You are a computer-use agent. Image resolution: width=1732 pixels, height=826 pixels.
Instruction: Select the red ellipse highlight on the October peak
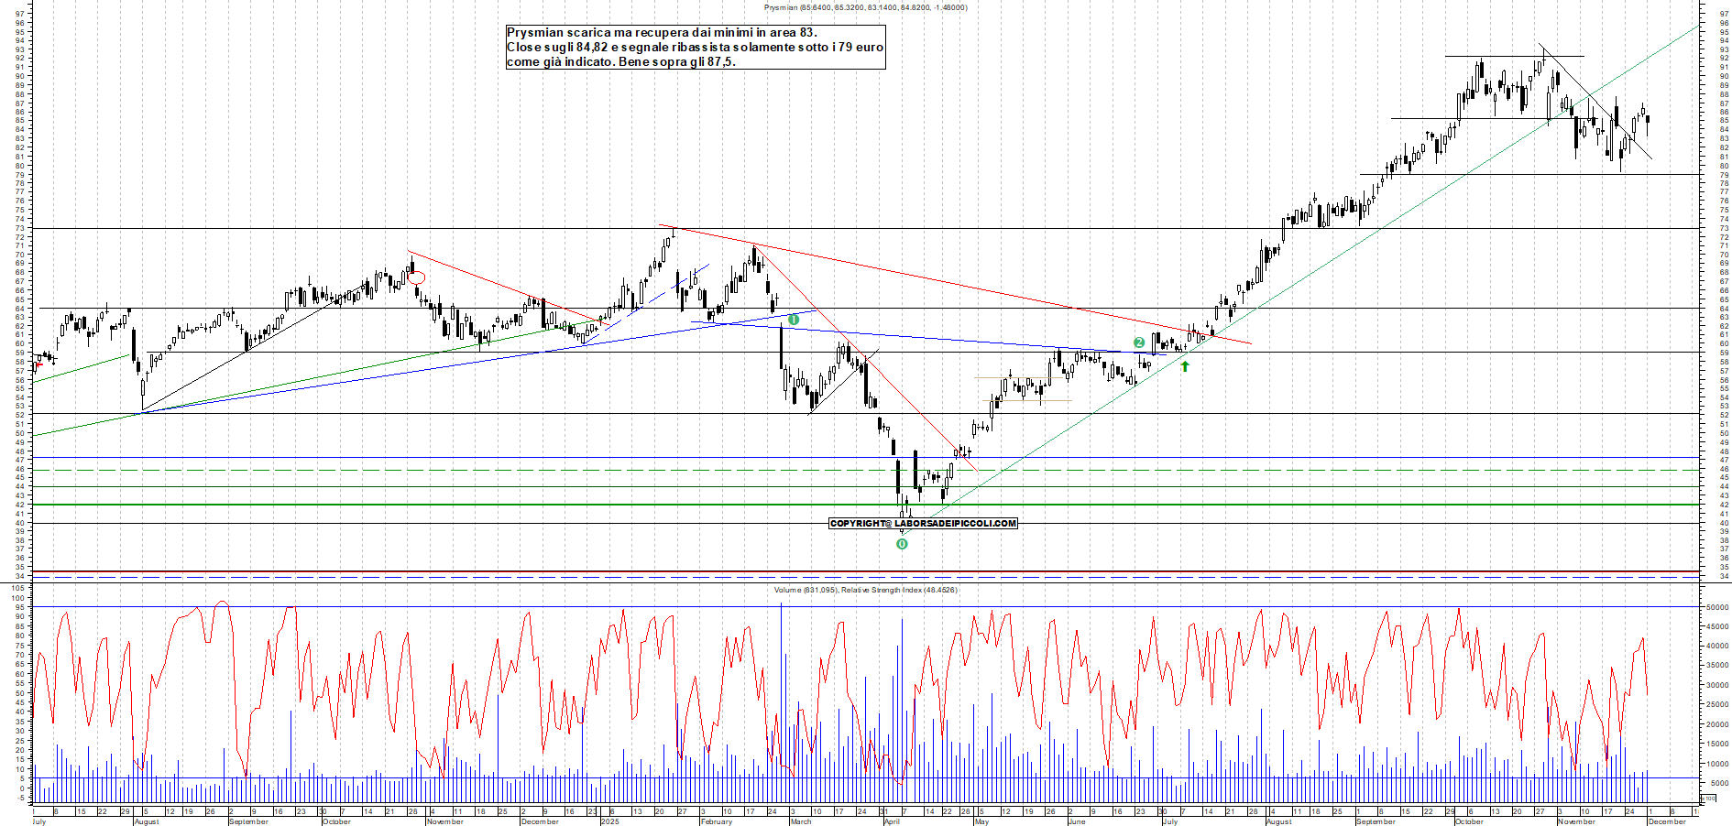[417, 276]
